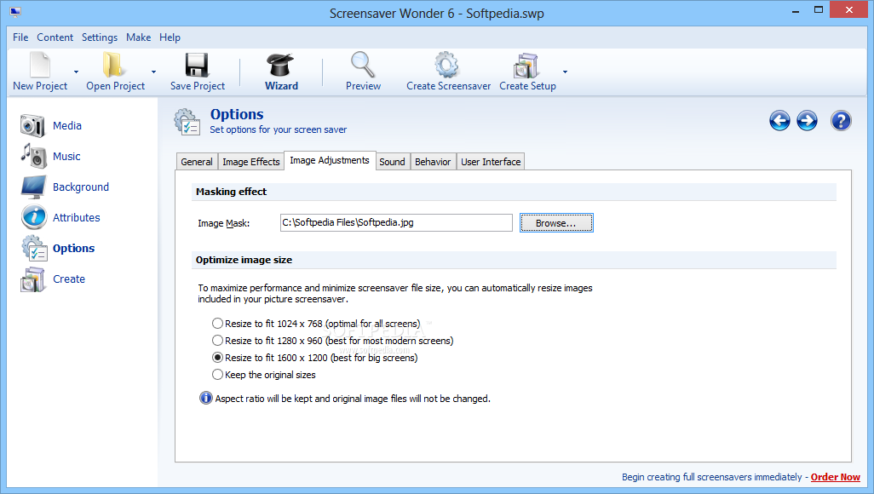This screenshot has height=494, width=874.
Task: Click the Create sidebar label
Action: [69, 279]
